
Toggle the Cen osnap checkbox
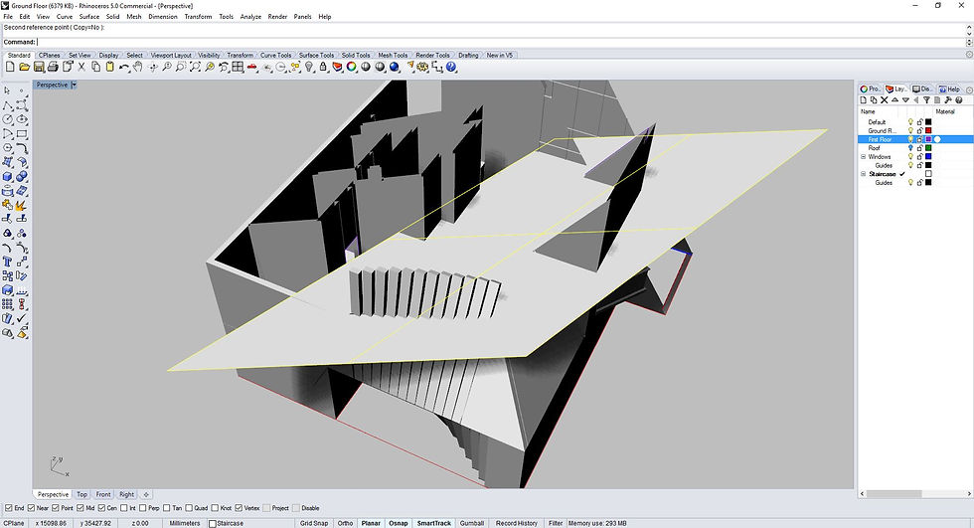coord(101,508)
